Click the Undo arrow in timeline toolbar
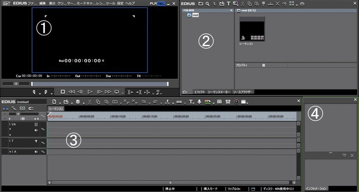The image size is (359, 192). point(143,102)
